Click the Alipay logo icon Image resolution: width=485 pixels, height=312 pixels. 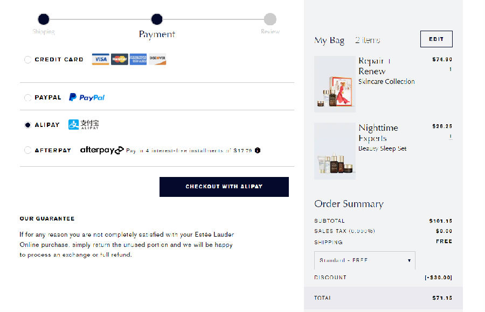click(x=84, y=124)
